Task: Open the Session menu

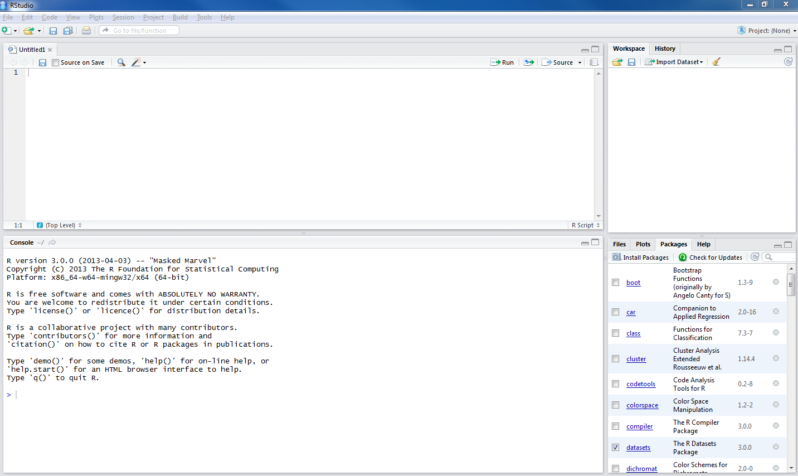Action: [x=123, y=17]
